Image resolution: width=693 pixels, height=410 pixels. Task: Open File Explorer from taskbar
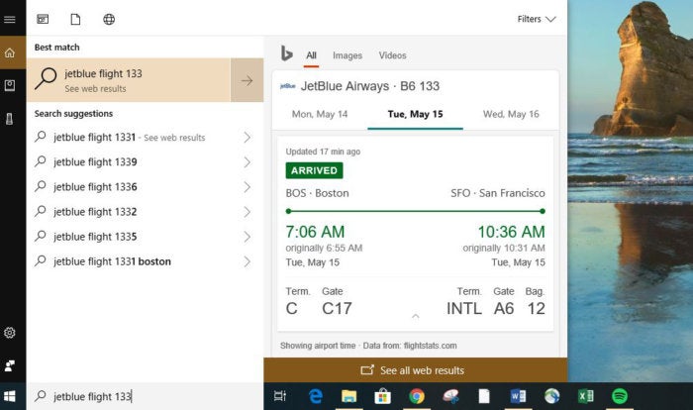click(x=348, y=396)
